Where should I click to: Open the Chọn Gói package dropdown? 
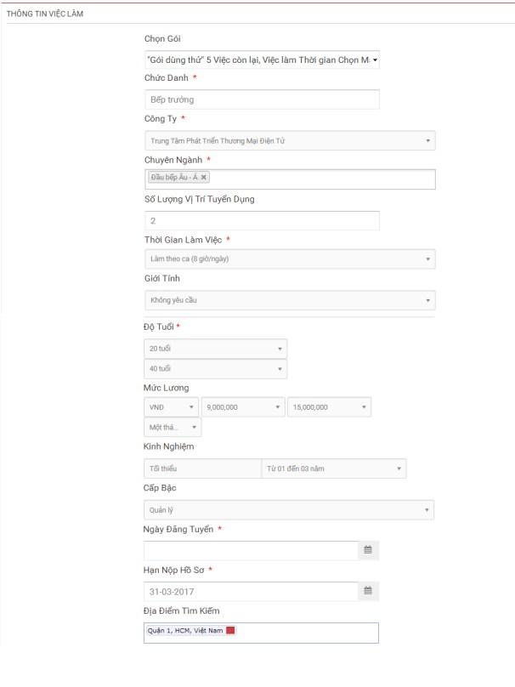point(262,60)
